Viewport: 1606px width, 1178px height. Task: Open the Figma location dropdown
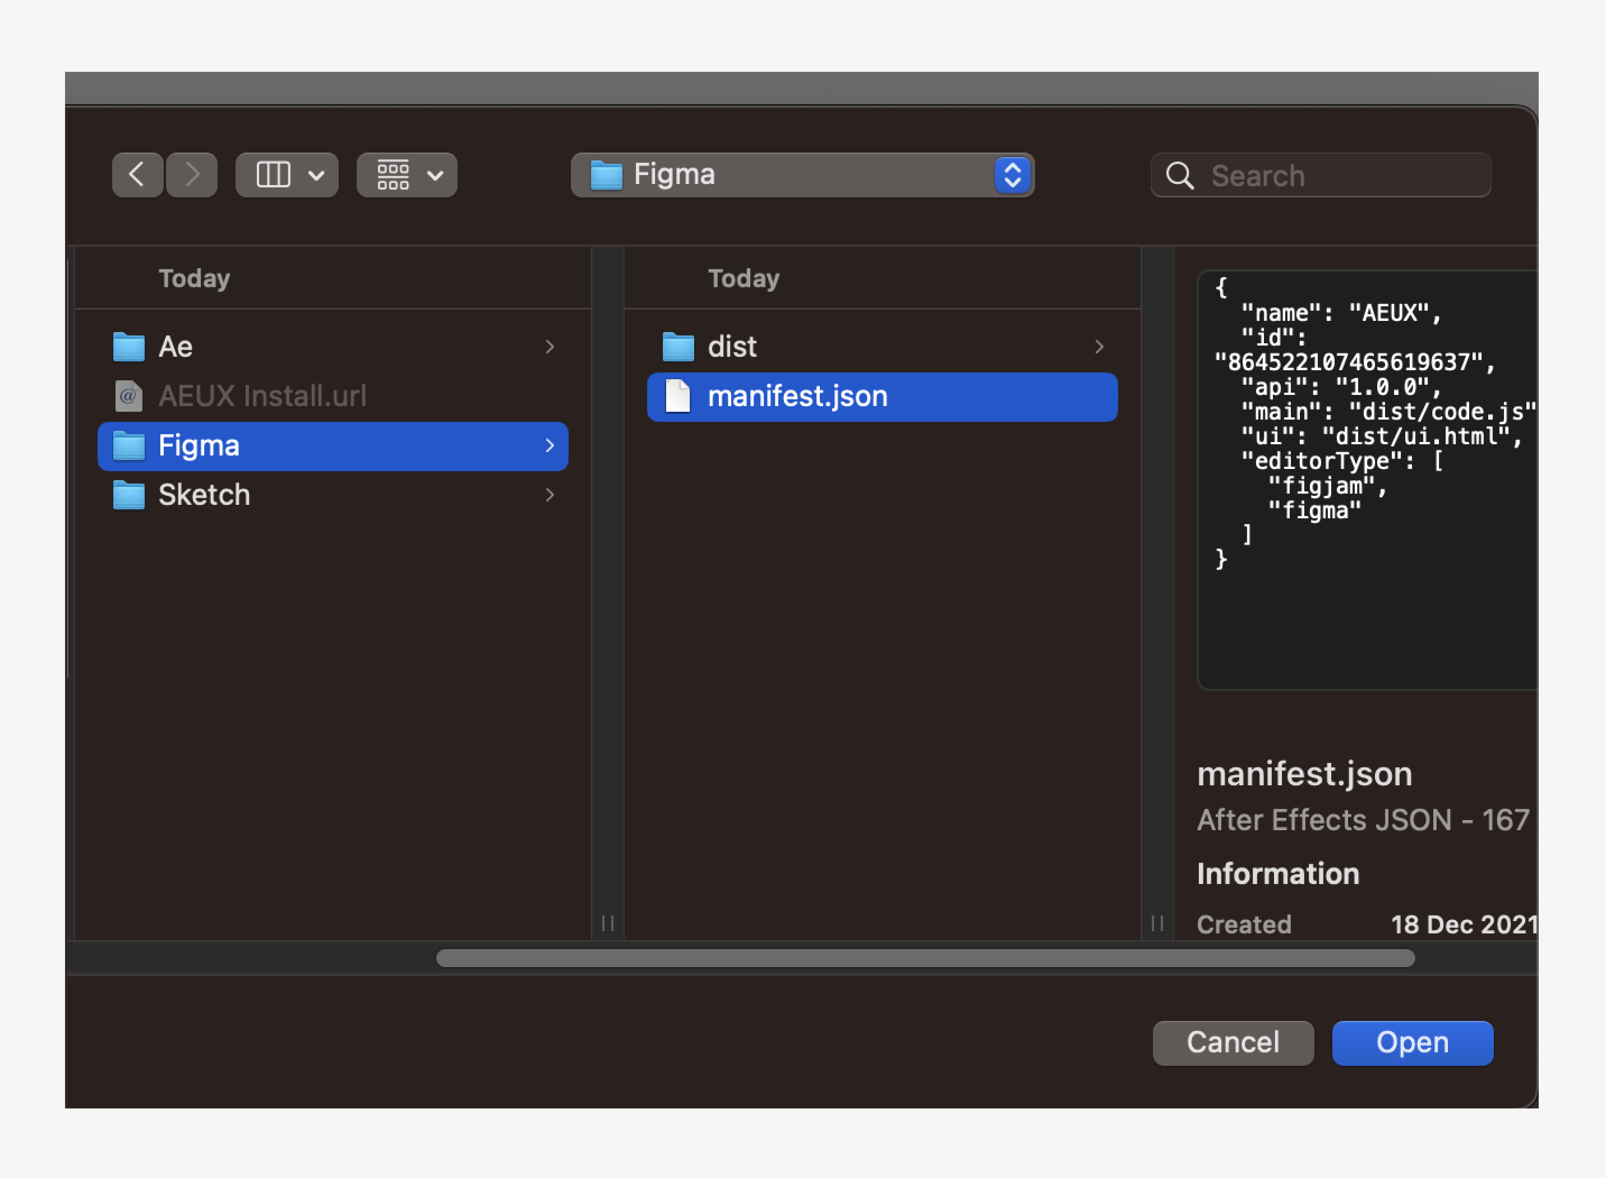pyautogui.click(x=1012, y=174)
